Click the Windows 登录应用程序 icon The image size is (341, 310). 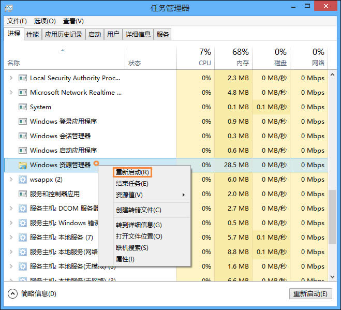[22, 122]
